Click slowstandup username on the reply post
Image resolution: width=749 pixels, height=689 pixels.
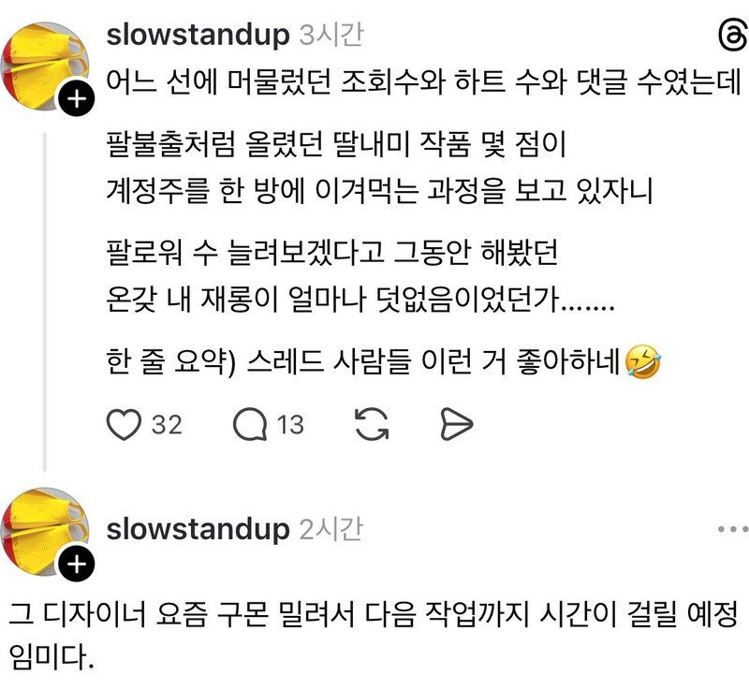click(198, 530)
